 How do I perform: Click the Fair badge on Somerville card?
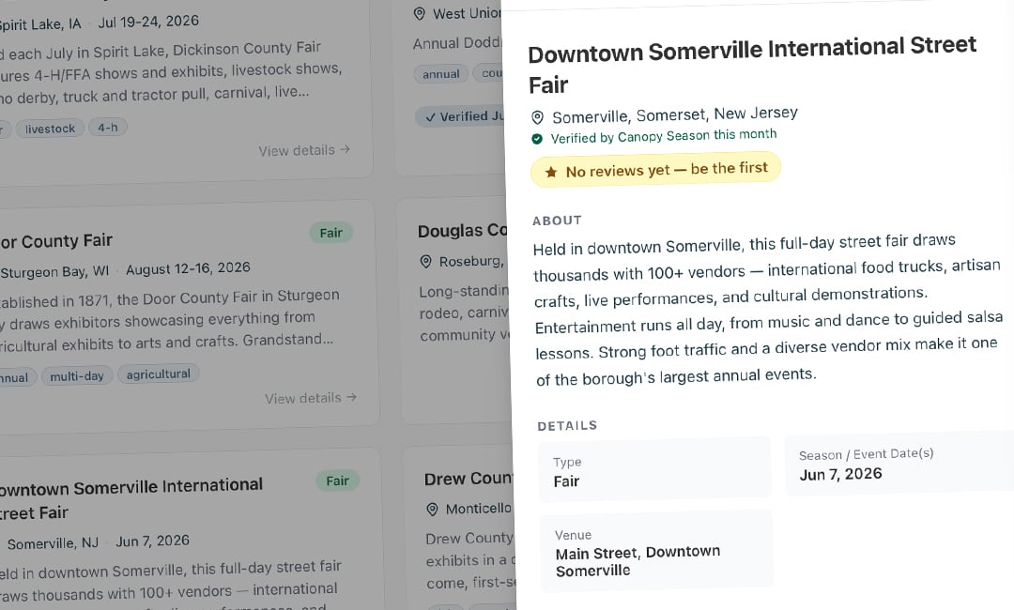click(x=338, y=480)
